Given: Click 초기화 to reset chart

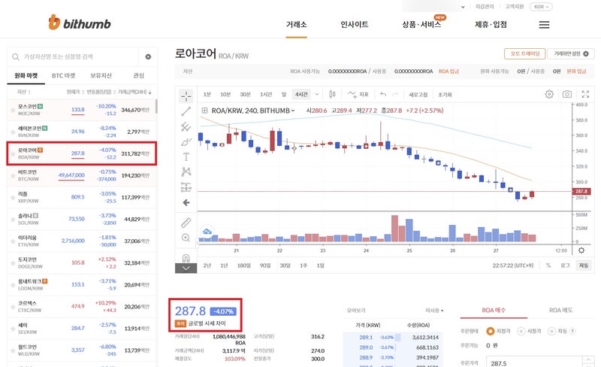Looking at the screenshot, I should pos(445,95).
